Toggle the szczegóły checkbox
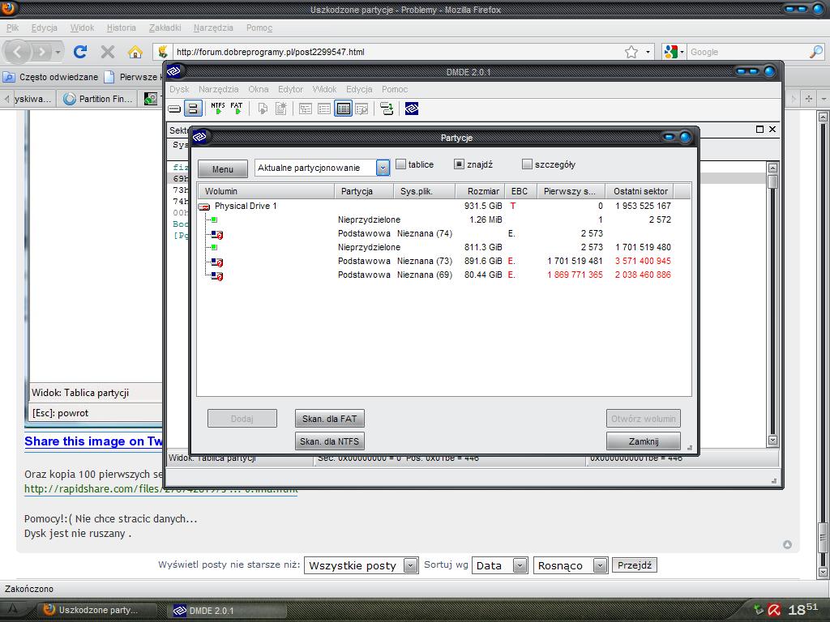 point(527,164)
